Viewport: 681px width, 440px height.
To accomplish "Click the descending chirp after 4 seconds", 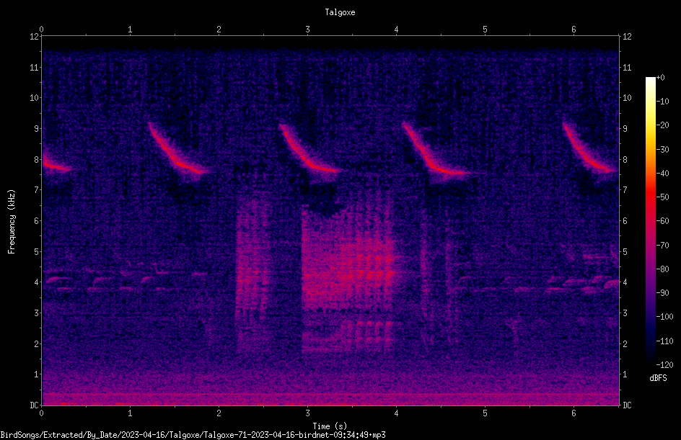I will [434, 149].
